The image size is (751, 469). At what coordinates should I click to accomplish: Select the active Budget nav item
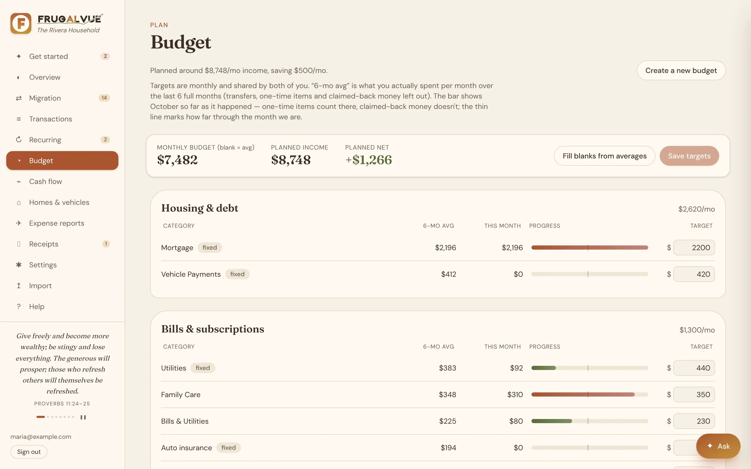tap(62, 160)
